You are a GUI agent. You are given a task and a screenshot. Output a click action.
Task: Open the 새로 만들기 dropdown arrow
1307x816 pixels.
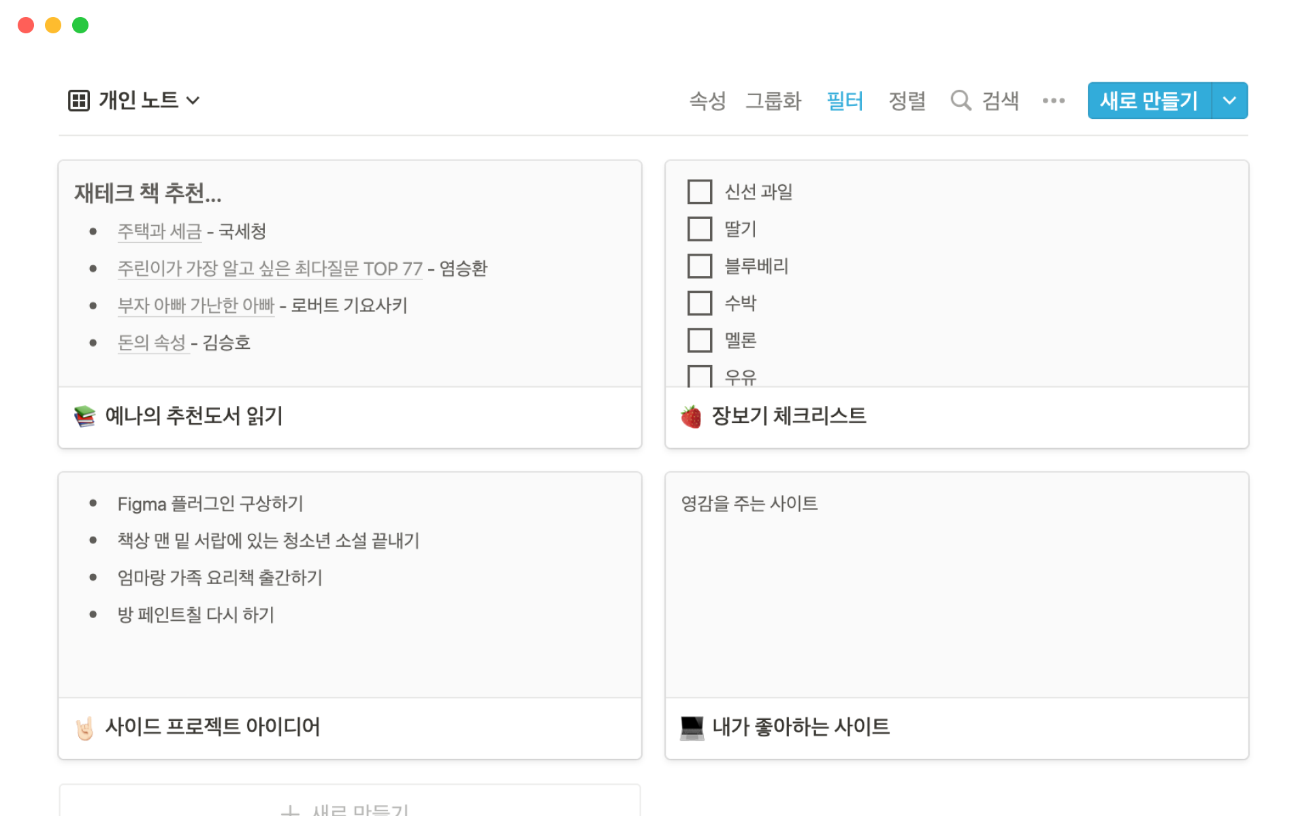click(x=1229, y=101)
